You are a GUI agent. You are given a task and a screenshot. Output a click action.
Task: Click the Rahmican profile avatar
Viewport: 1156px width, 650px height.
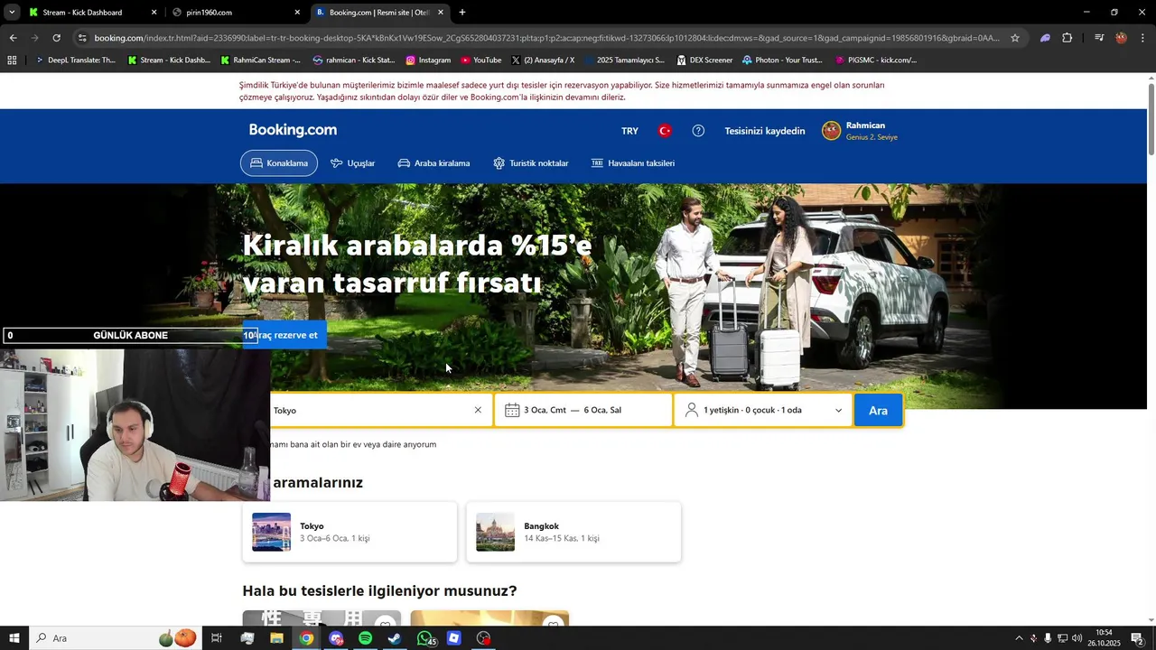click(831, 131)
